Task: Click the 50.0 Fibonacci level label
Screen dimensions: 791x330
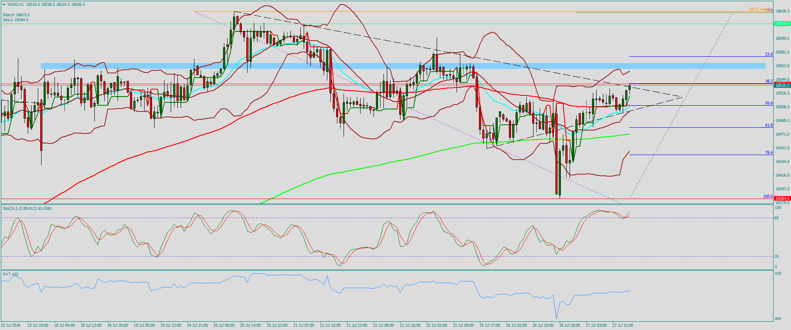Action: click(769, 103)
